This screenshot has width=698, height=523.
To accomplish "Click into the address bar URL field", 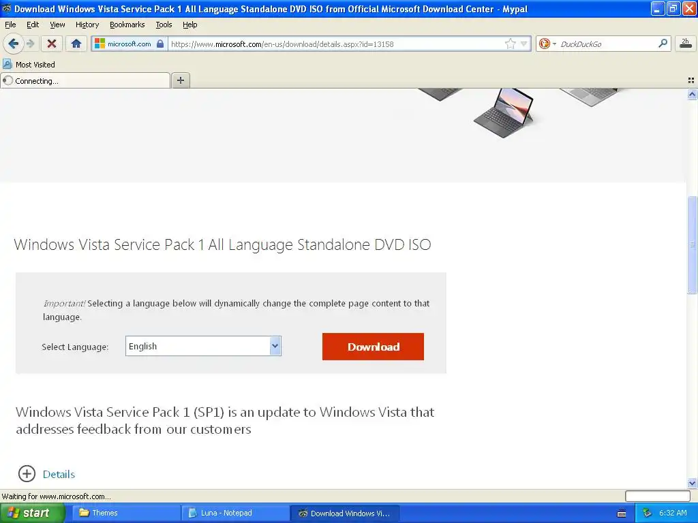I will click(x=335, y=44).
